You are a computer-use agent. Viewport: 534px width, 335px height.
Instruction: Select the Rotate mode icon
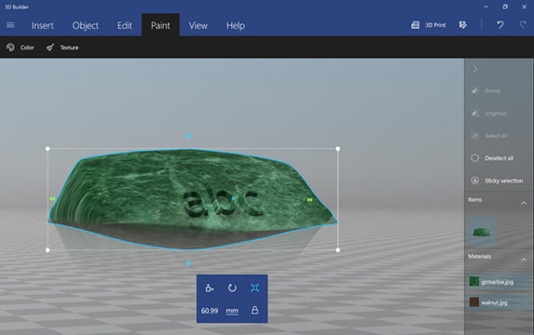point(232,288)
